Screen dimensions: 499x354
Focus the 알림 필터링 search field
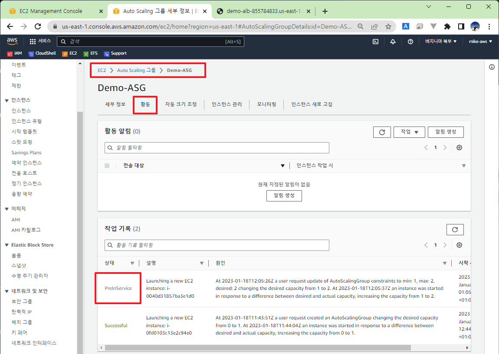pyautogui.click(x=217, y=148)
